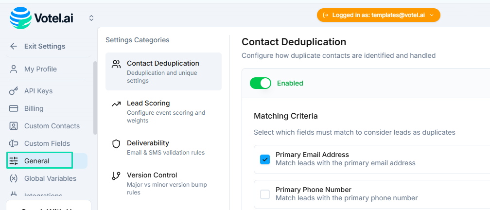Click the Custom Contacts icon
The height and width of the screenshot is (210, 490).
[x=14, y=126]
